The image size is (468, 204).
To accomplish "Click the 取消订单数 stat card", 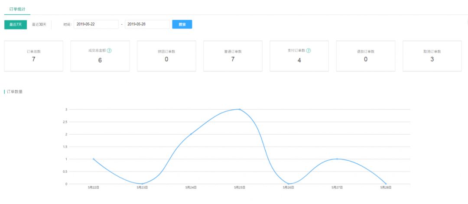I will point(432,56).
